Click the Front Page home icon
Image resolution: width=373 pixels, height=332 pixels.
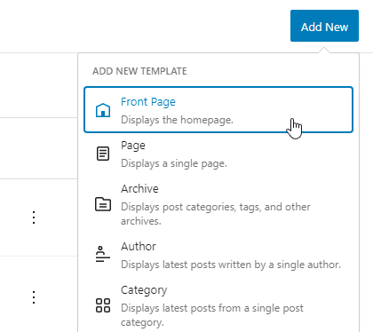click(103, 110)
